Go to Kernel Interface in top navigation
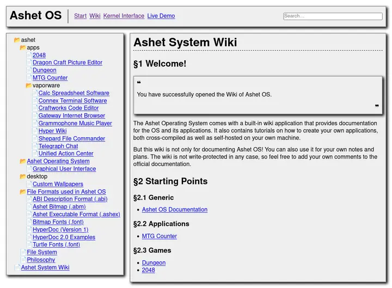392x288 pixels. [124, 16]
